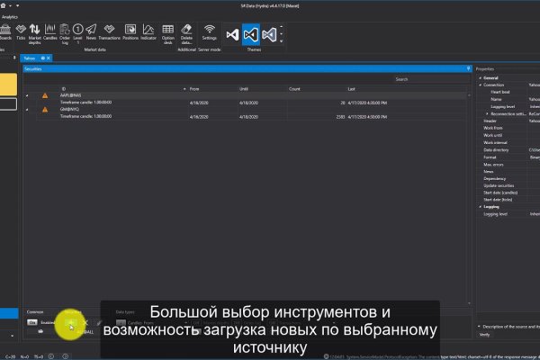Open the Ticks market data tool
The width and height of the screenshot is (540, 360).
click(x=22, y=34)
